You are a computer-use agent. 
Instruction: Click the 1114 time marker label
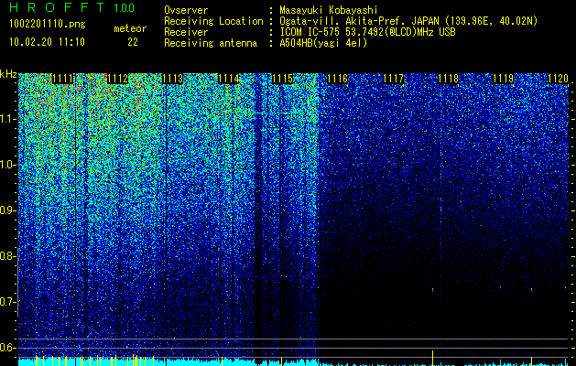pos(228,79)
